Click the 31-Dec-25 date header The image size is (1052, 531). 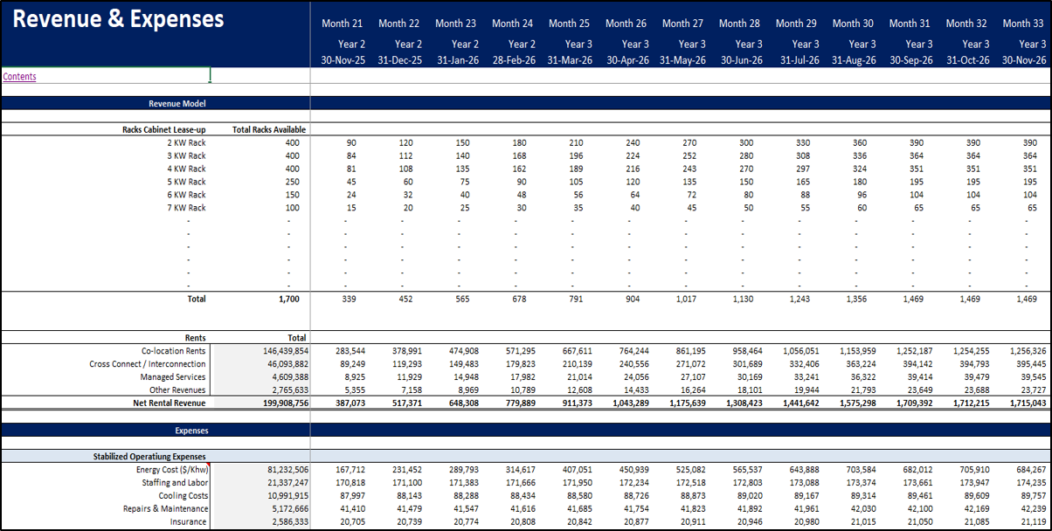[x=398, y=60]
